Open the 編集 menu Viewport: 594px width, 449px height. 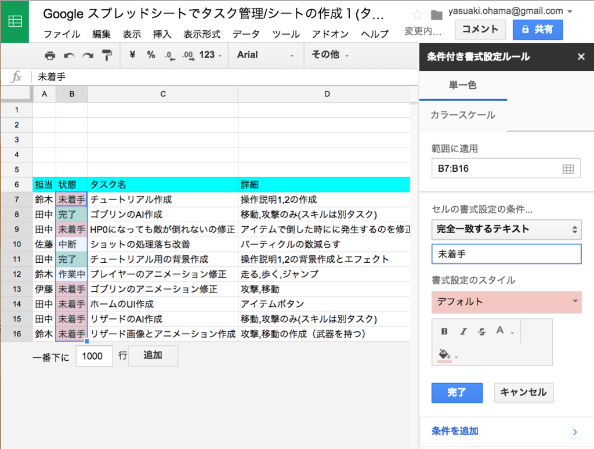pyautogui.click(x=101, y=34)
